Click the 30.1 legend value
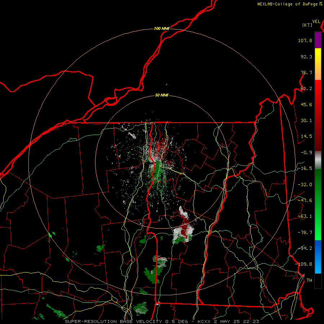 tap(306, 121)
